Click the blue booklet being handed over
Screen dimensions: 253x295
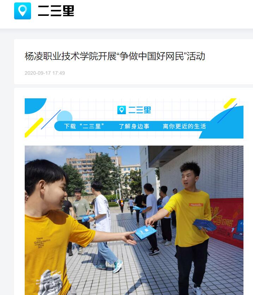(146, 232)
